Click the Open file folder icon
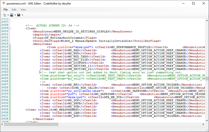Image resolution: width=209 pixels, height=132 pixels. click(x=11, y=15)
